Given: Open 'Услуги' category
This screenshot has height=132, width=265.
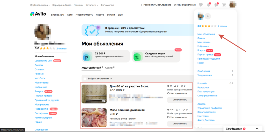Looking at the screenshot, I should [x=111, y=15].
